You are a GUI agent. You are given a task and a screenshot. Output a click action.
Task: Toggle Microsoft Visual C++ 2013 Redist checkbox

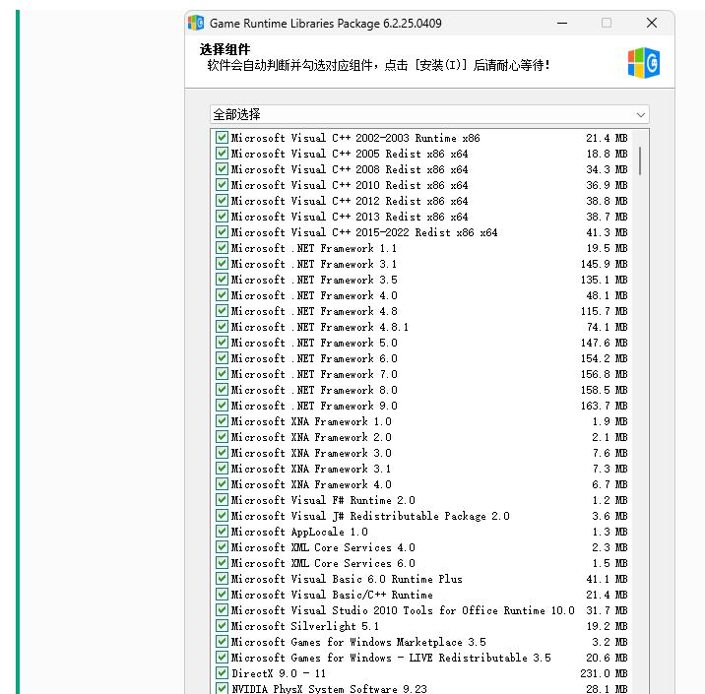pos(222,217)
